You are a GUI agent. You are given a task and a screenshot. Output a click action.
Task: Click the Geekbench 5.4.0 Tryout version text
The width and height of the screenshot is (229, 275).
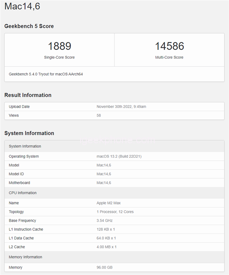(46, 74)
